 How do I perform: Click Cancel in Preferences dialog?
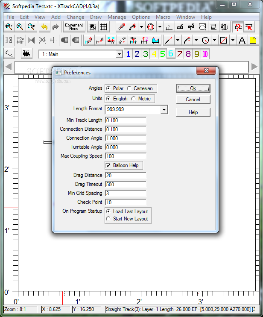(x=193, y=100)
